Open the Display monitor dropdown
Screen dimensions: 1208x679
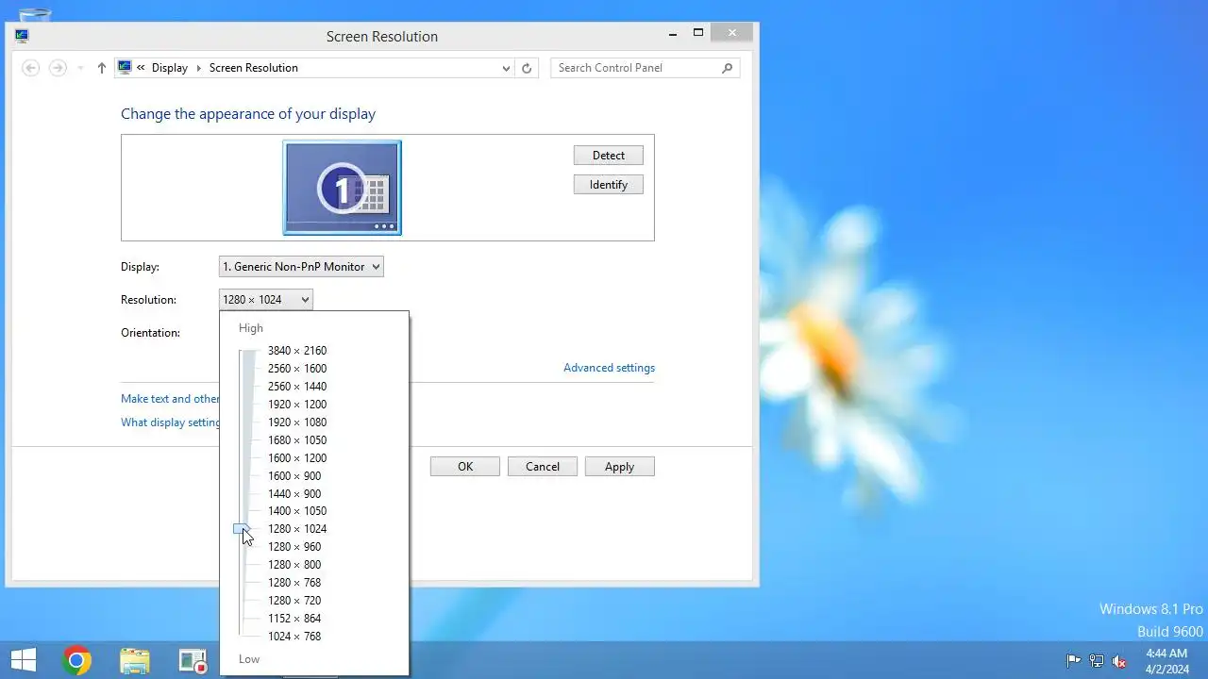301,267
